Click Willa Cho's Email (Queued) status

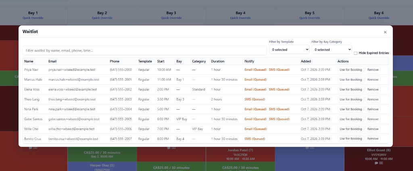pos(255,129)
